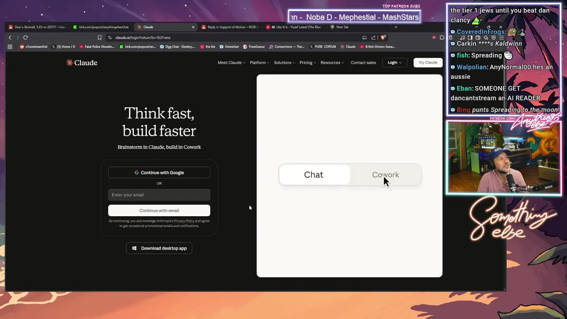Viewport: 567px width, 319px height.
Task: Click the Bing username in stream chat
Action: [x=463, y=109]
